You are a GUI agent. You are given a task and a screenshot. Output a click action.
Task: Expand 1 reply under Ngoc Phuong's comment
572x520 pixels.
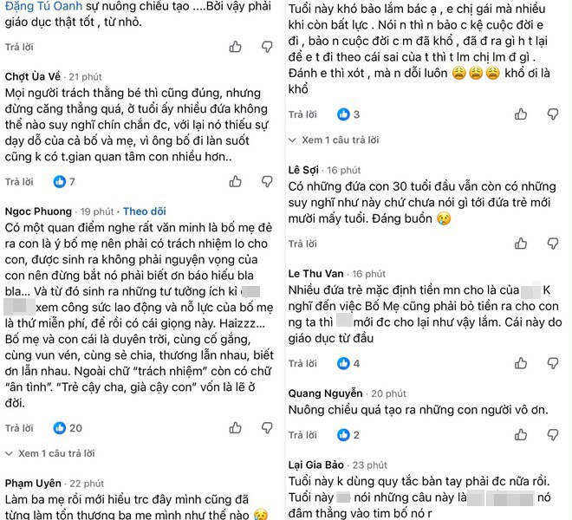50,453
